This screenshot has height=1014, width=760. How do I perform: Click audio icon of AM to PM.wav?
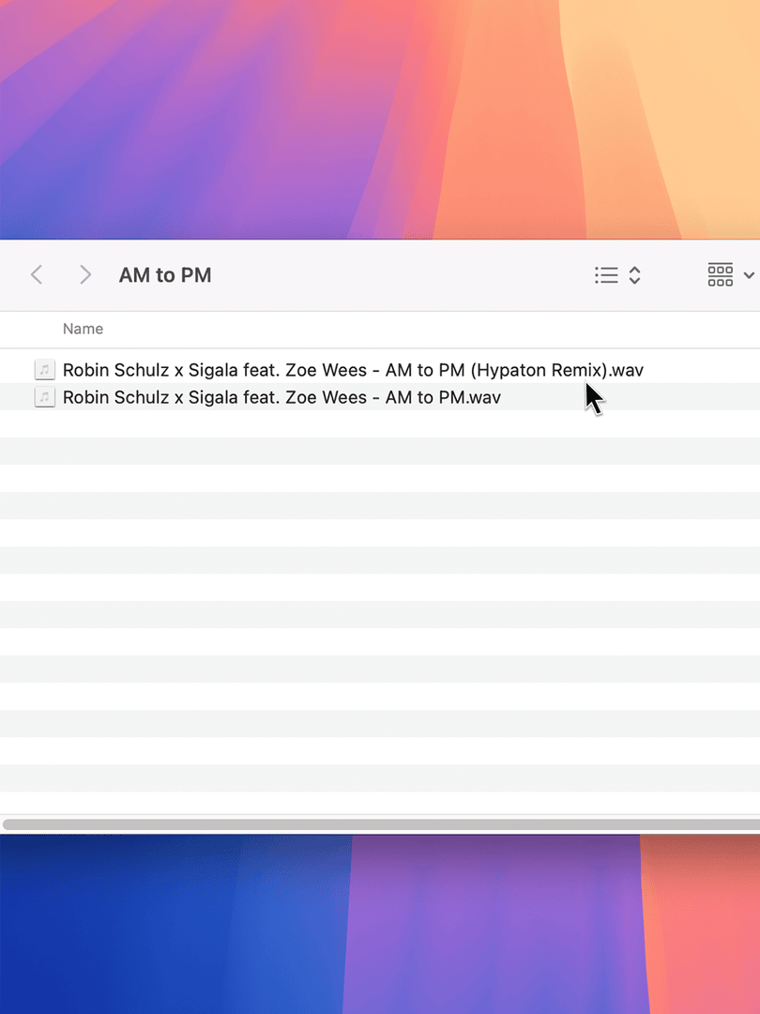[x=45, y=397]
